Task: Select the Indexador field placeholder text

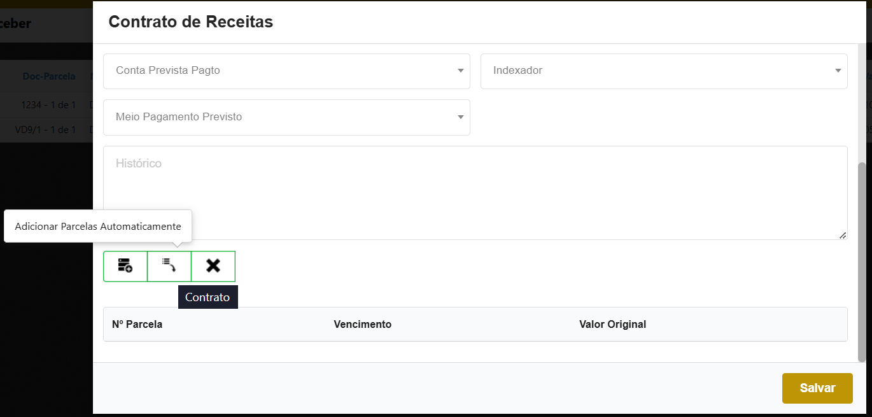Action: (517, 71)
